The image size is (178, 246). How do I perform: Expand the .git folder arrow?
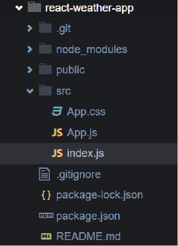click(30, 29)
